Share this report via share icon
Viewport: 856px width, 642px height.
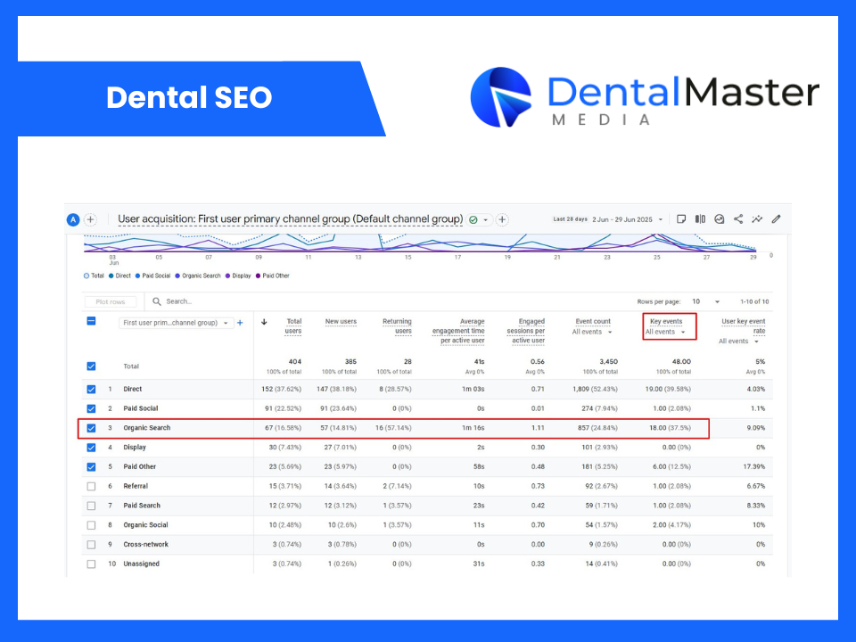coord(738,219)
